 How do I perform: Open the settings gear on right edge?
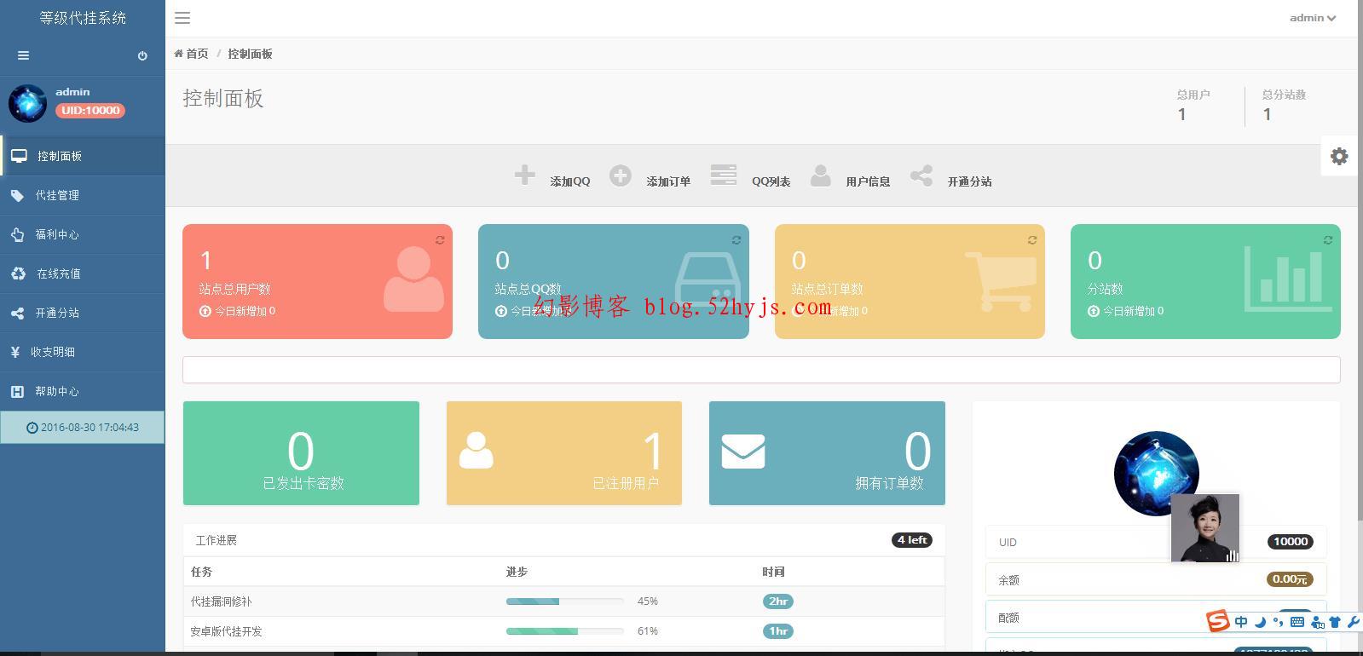click(x=1339, y=156)
